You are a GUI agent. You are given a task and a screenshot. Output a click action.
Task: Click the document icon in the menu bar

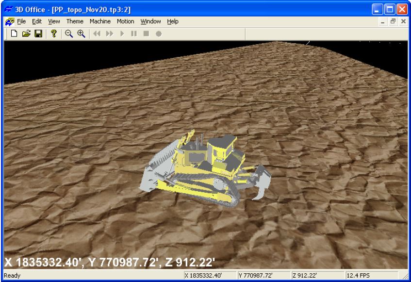[x=9, y=21]
